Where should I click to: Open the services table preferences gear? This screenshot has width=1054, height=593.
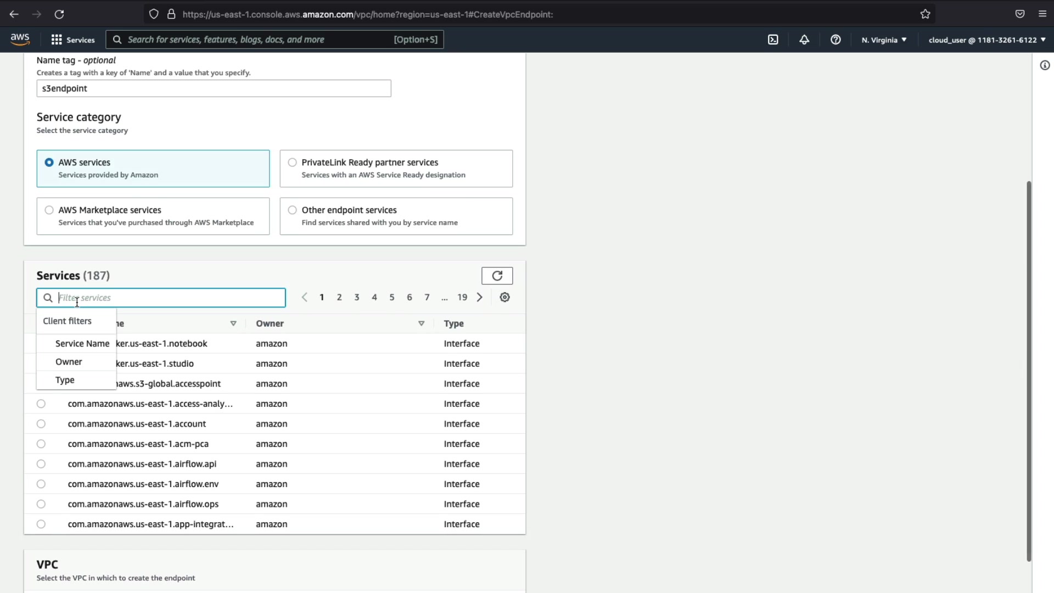coord(504,297)
